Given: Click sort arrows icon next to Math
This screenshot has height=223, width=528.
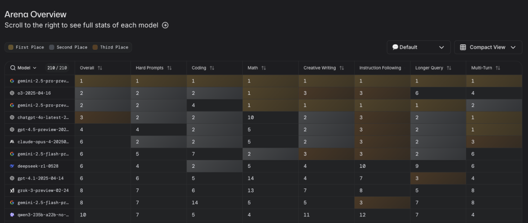Looking at the screenshot, I should click(x=264, y=68).
